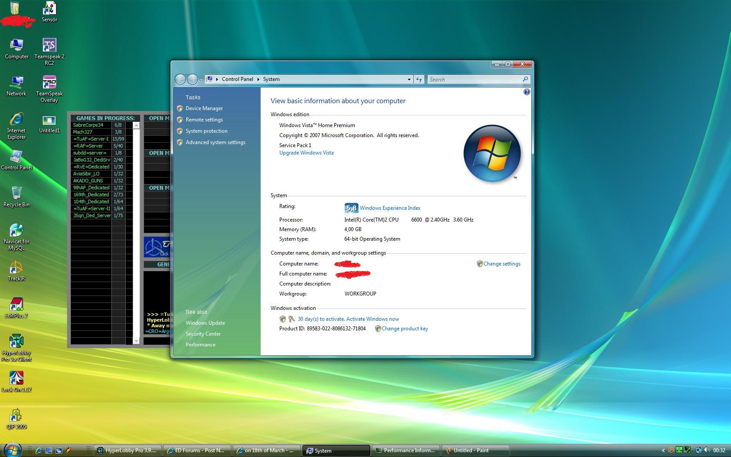
Task: Open Device Manager from Tasks pane
Action: (x=204, y=108)
